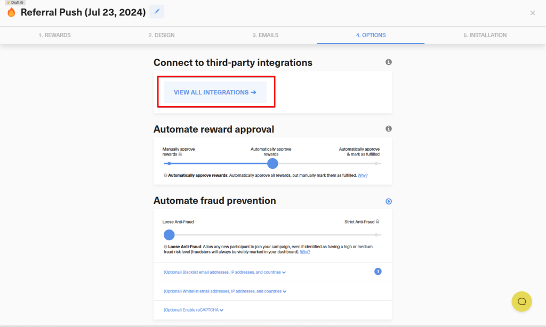
Task: Open the yellow chat support widget
Action: (x=521, y=301)
